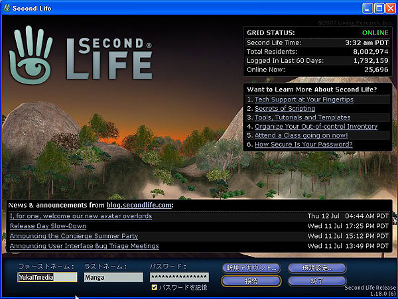
Task: Click the Second Life hand-eye logo
Action: click(x=31, y=55)
